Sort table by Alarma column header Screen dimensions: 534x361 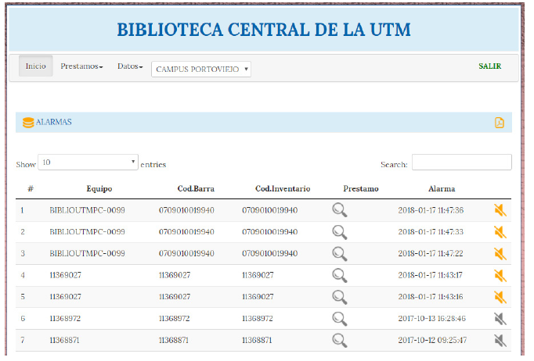tap(441, 189)
